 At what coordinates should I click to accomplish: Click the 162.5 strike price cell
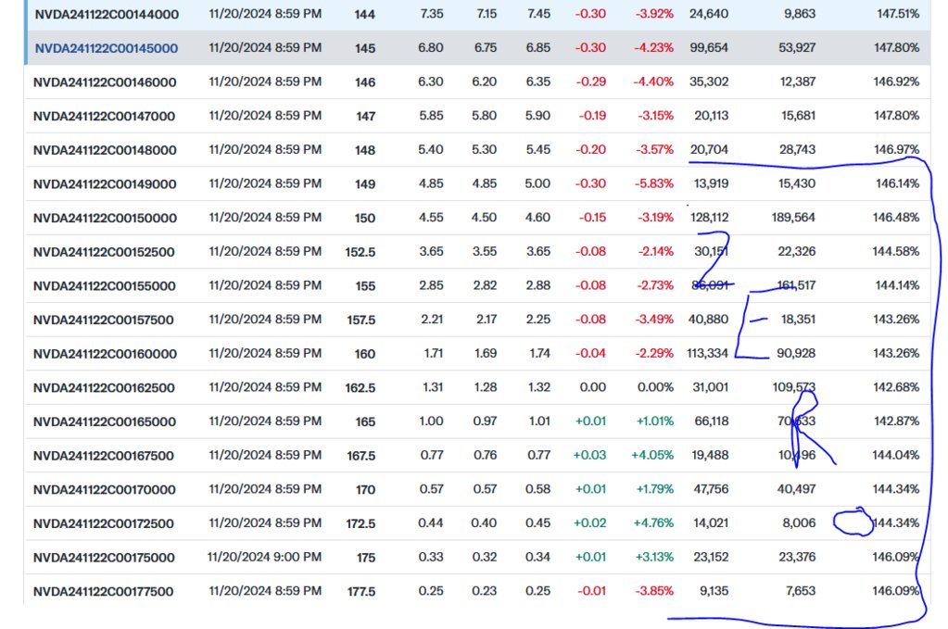(360, 388)
